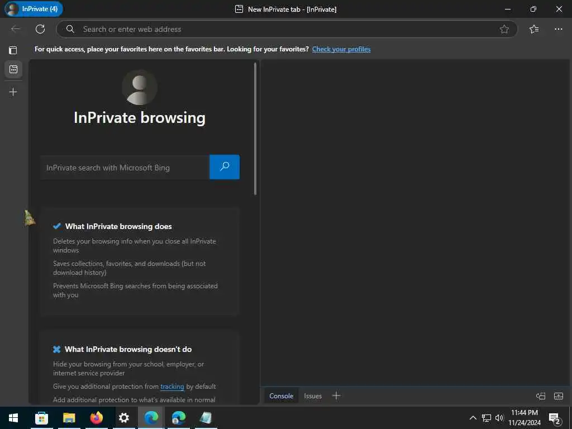Follow the 'Check your profiles' link
This screenshot has width=572, height=429.
click(341, 49)
